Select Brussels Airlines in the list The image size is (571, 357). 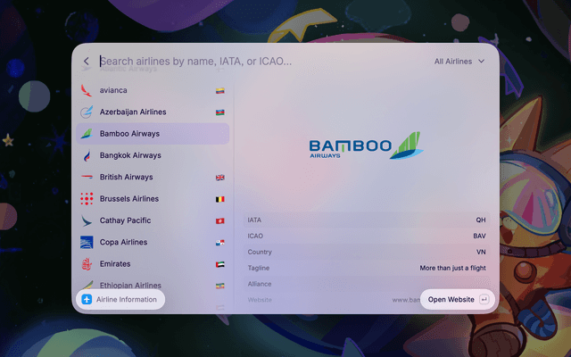tap(129, 199)
